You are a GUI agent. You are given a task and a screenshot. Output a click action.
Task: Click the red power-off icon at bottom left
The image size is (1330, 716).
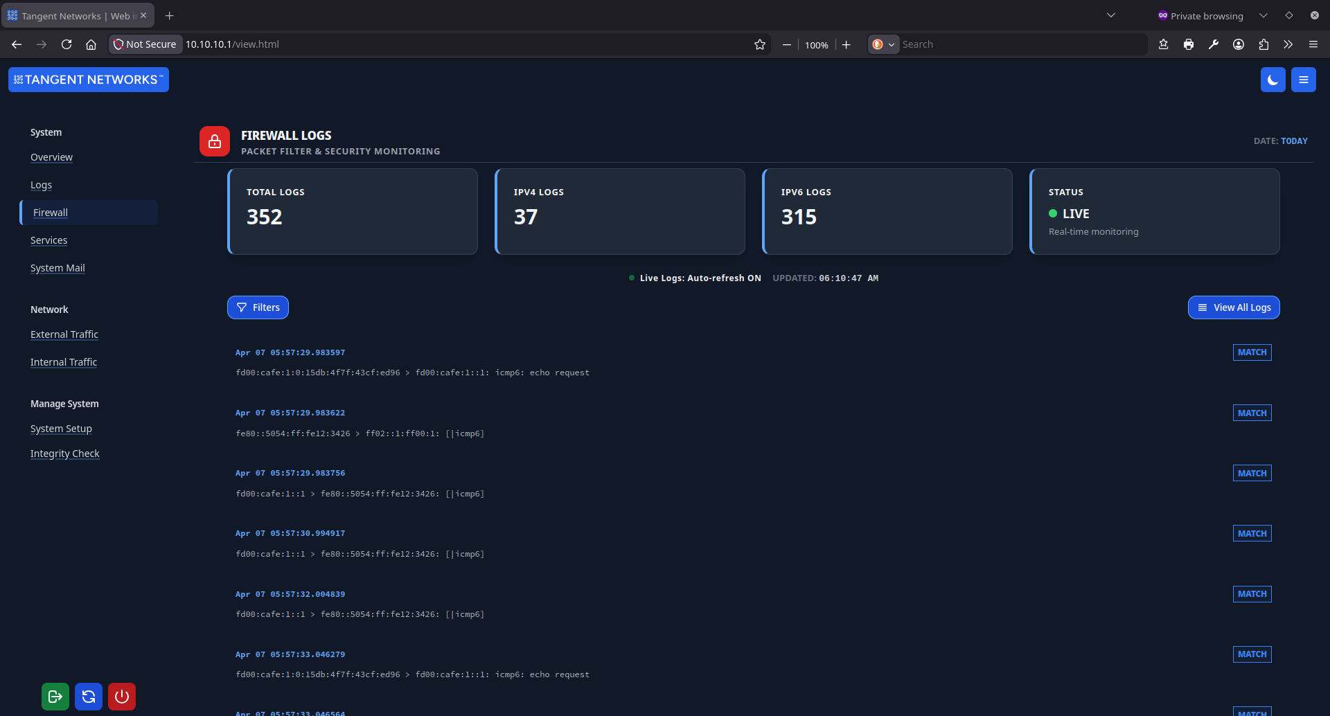tap(122, 697)
